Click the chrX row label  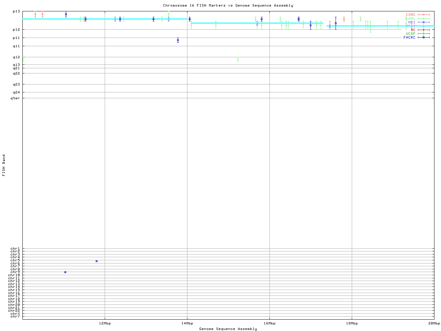click(15, 313)
